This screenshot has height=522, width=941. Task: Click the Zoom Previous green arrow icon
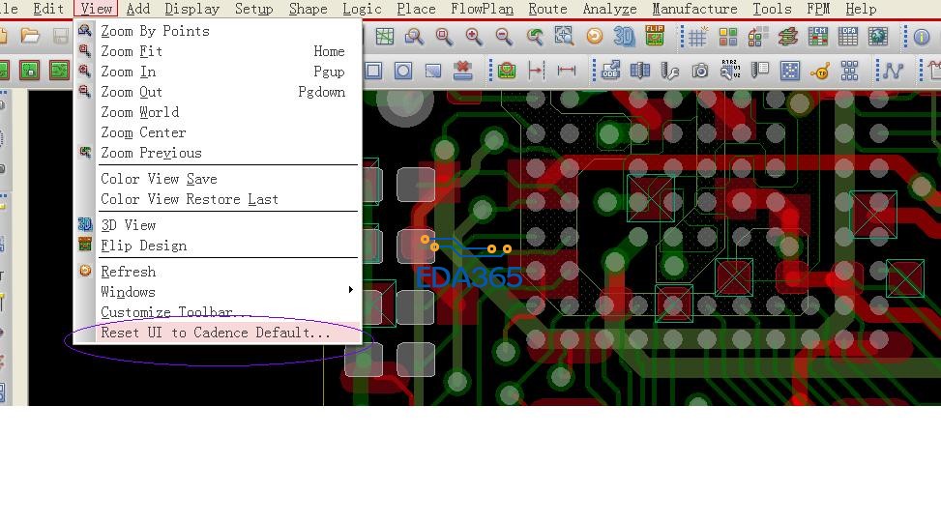(x=534, y=37)
